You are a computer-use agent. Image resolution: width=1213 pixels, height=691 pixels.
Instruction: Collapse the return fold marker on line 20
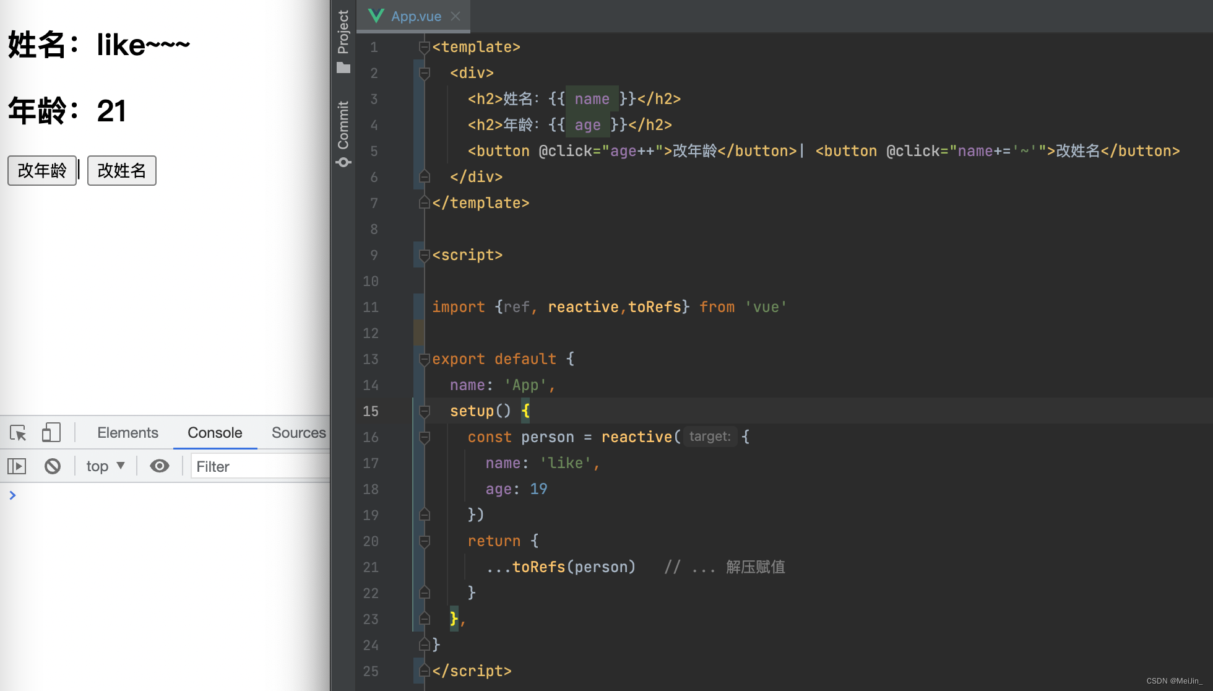[x=425, y=541]
